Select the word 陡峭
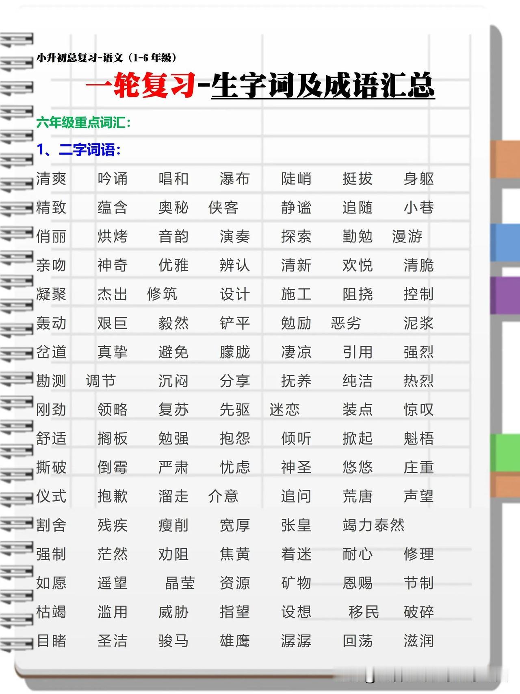The width and height of the screenshot is (520, 694). (296, 179)
